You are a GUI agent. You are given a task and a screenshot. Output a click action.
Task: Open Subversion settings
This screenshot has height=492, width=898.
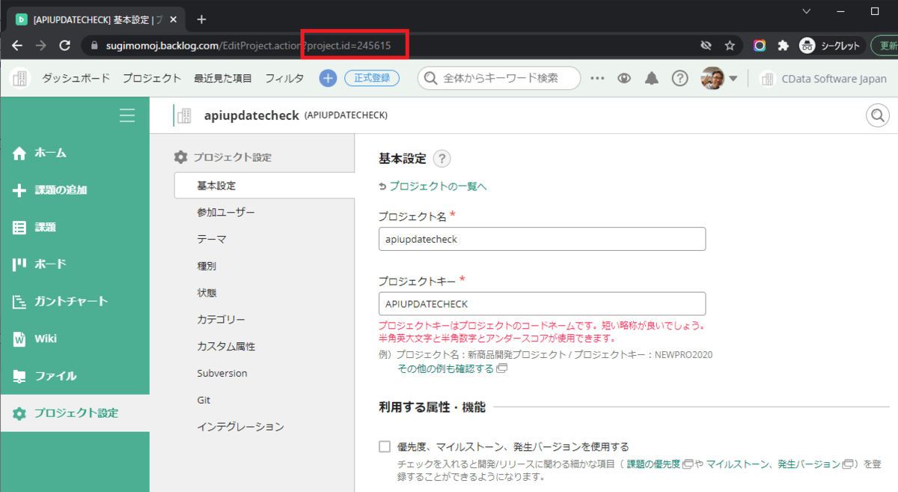click(222, 373)
